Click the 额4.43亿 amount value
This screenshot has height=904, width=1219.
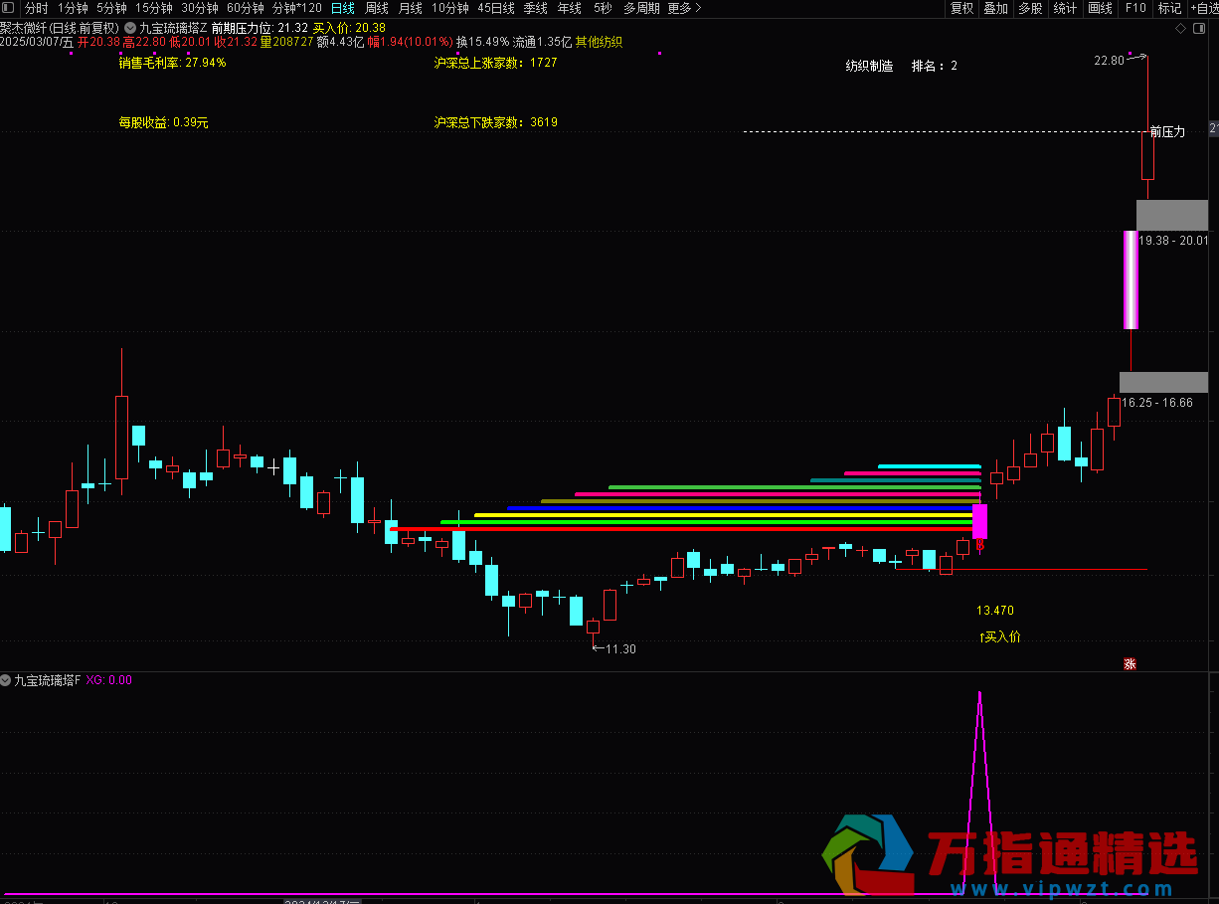[341, 42]
